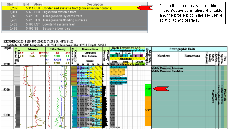The height and width of the screenshot is (130, 229).
Task: Click the red arrow beside the CST block
Action: tap(161, 89)
